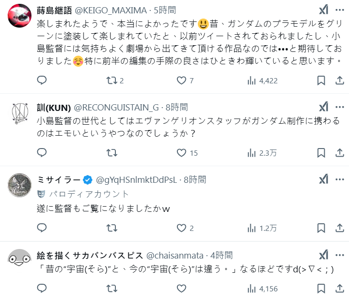Open more menu on ミサイラー's tweet
This screenshot has height=299, width=349.
coord(339,179)
